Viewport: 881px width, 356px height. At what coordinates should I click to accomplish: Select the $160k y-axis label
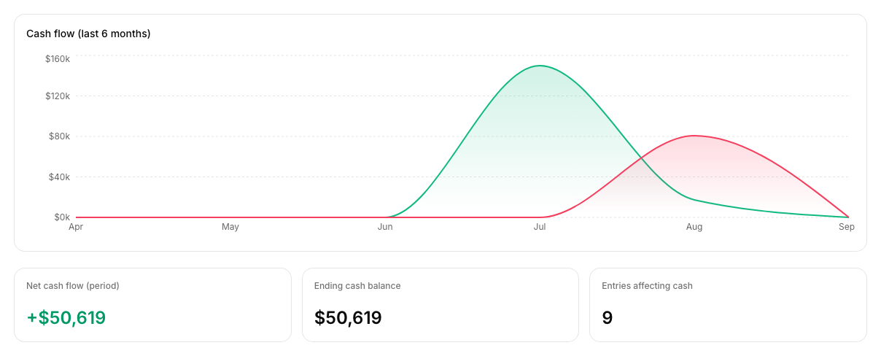tap(58, 58)
